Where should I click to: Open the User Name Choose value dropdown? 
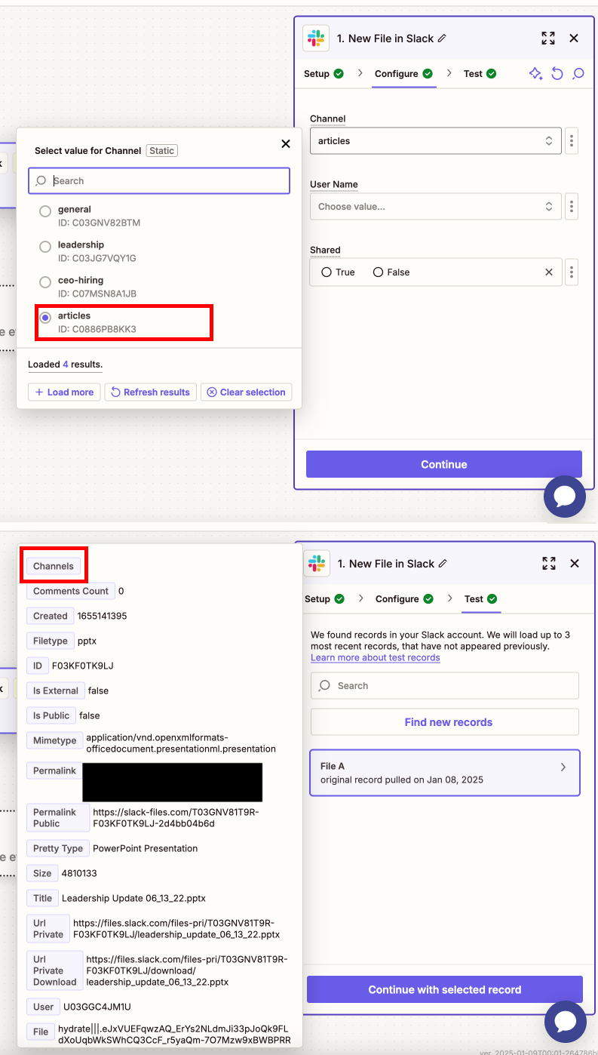pyautogui.click(x=436, y=207)
